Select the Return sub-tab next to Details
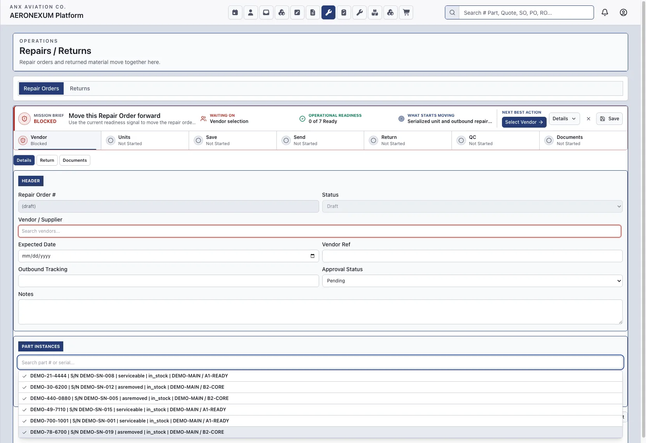Screen dimensions: 646x443 tap(47, 160)
